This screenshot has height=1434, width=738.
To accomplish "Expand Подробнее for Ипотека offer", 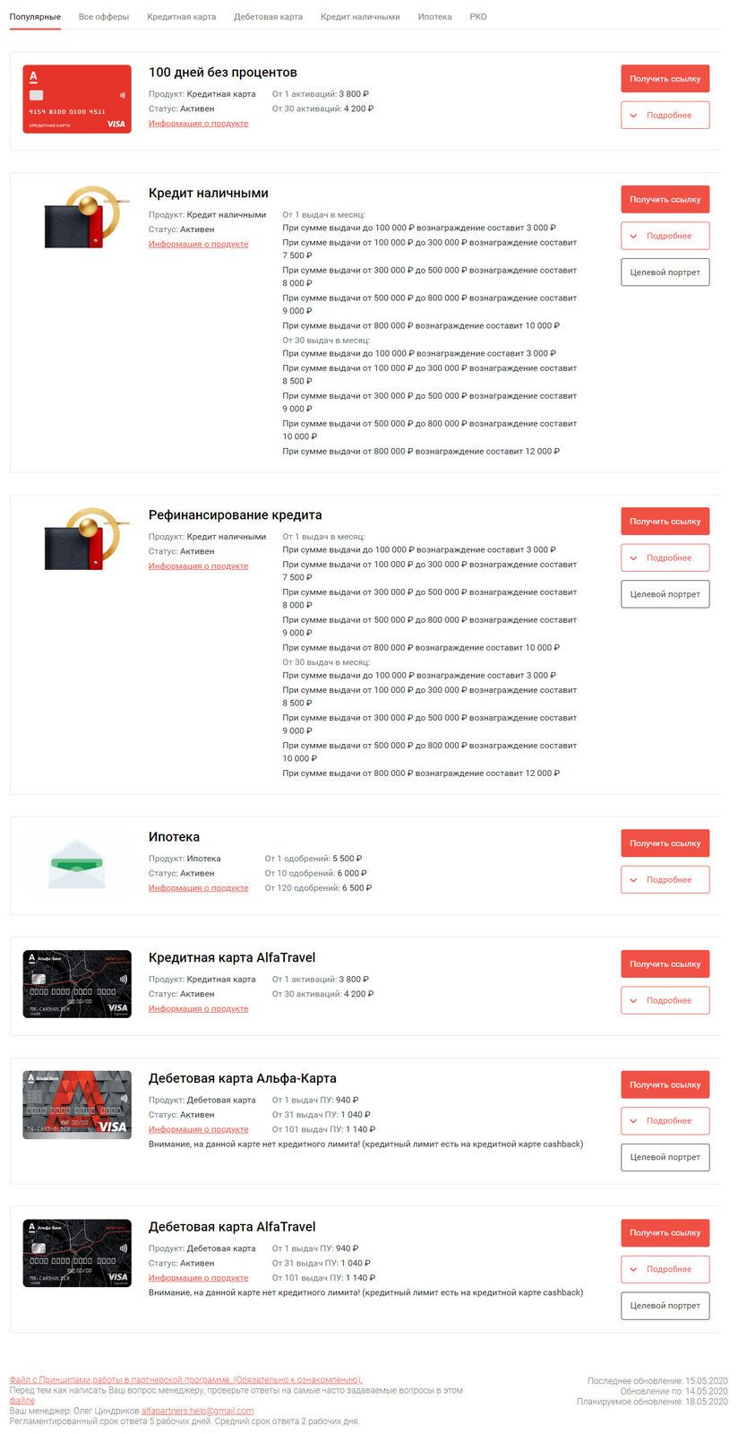I will coord(665,879).
